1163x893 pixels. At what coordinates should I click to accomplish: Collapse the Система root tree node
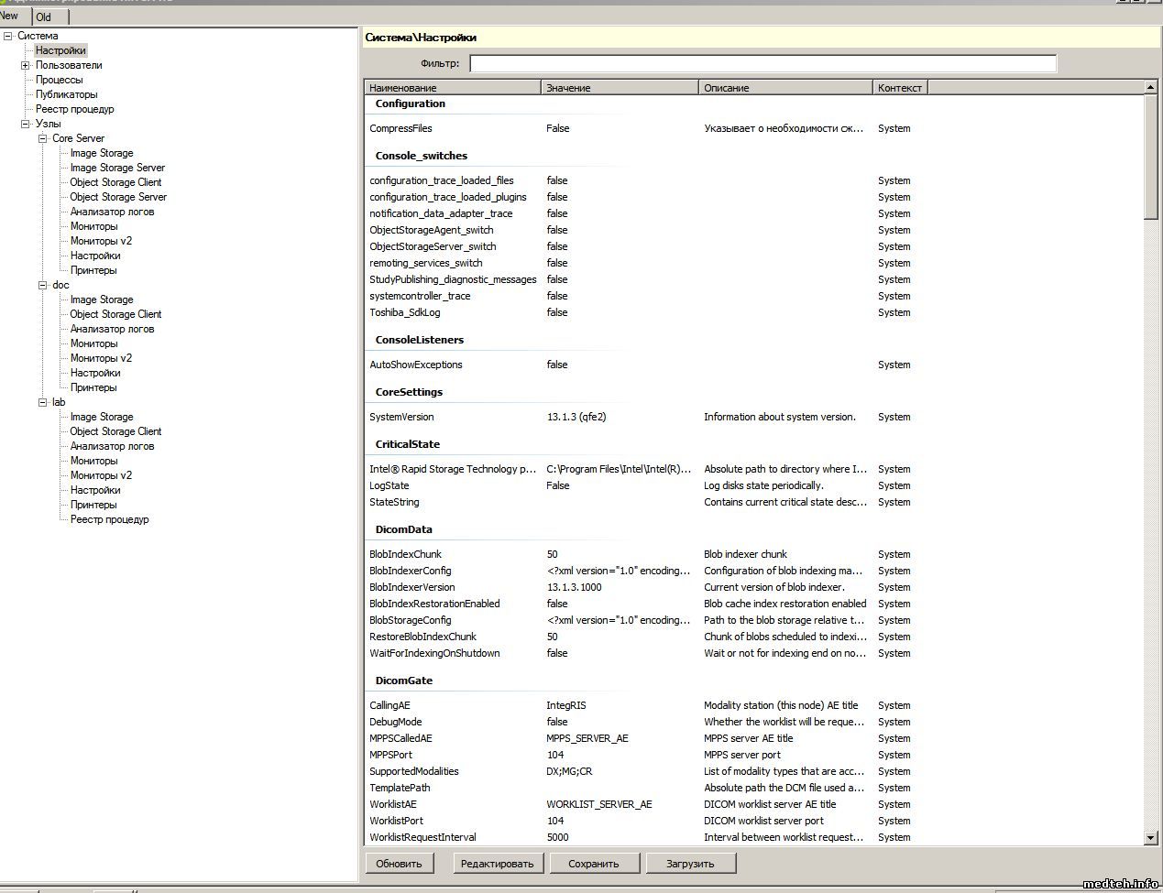(8, 37)
